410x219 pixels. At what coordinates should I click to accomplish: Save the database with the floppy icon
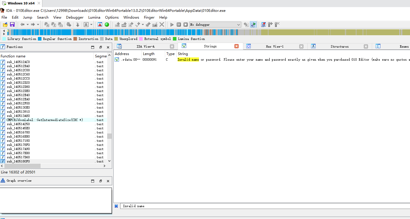tap(12, 25)
